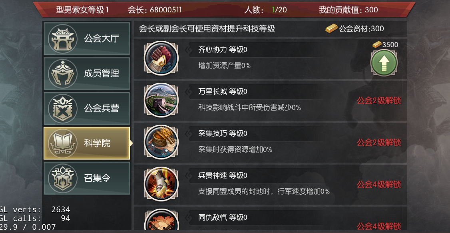Click the 公会兵营 crossed swords icon
This screenshot has height=233, width=450.
point(63,108)
